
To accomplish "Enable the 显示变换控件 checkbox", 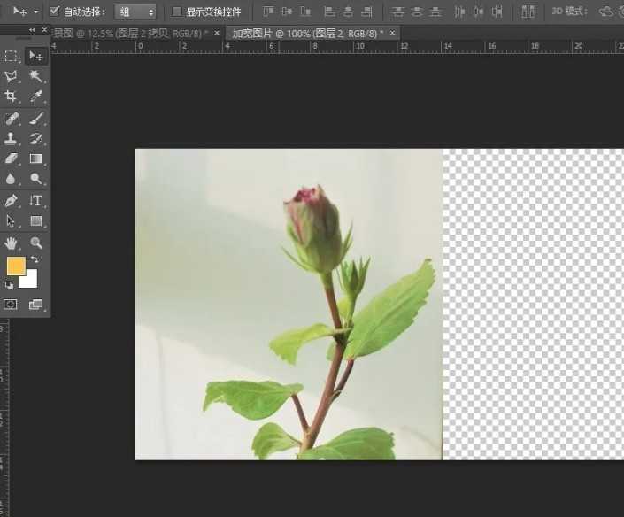I will pos(177,12).
